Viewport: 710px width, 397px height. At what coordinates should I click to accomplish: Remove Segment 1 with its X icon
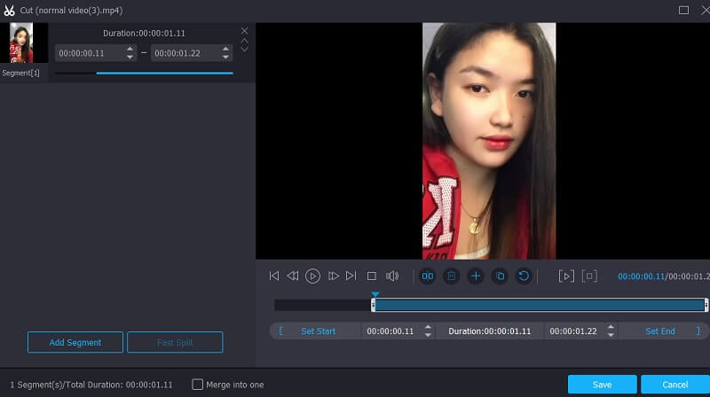[245, 31]
